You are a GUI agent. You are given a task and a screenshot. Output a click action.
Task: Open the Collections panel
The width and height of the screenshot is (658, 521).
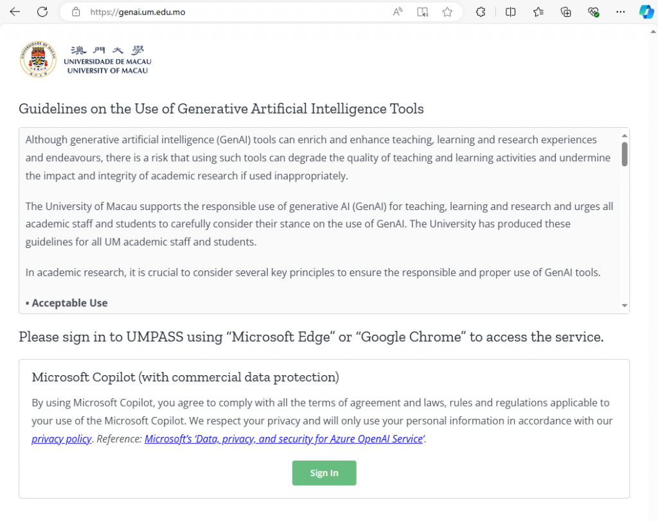pyautogui.click(x=565, y=12)
